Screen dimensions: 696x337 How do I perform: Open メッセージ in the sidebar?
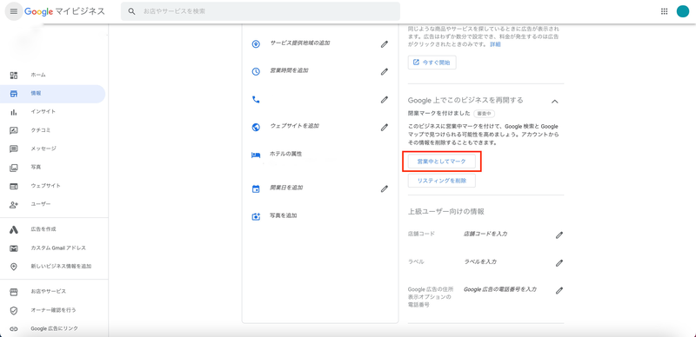[53, 149]
